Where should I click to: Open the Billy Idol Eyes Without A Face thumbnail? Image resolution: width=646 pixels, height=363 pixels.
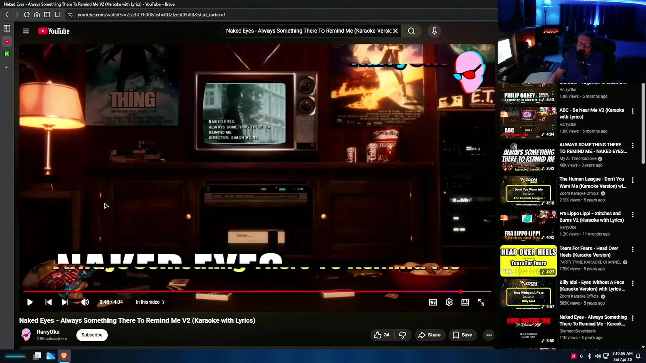point(528,295)
